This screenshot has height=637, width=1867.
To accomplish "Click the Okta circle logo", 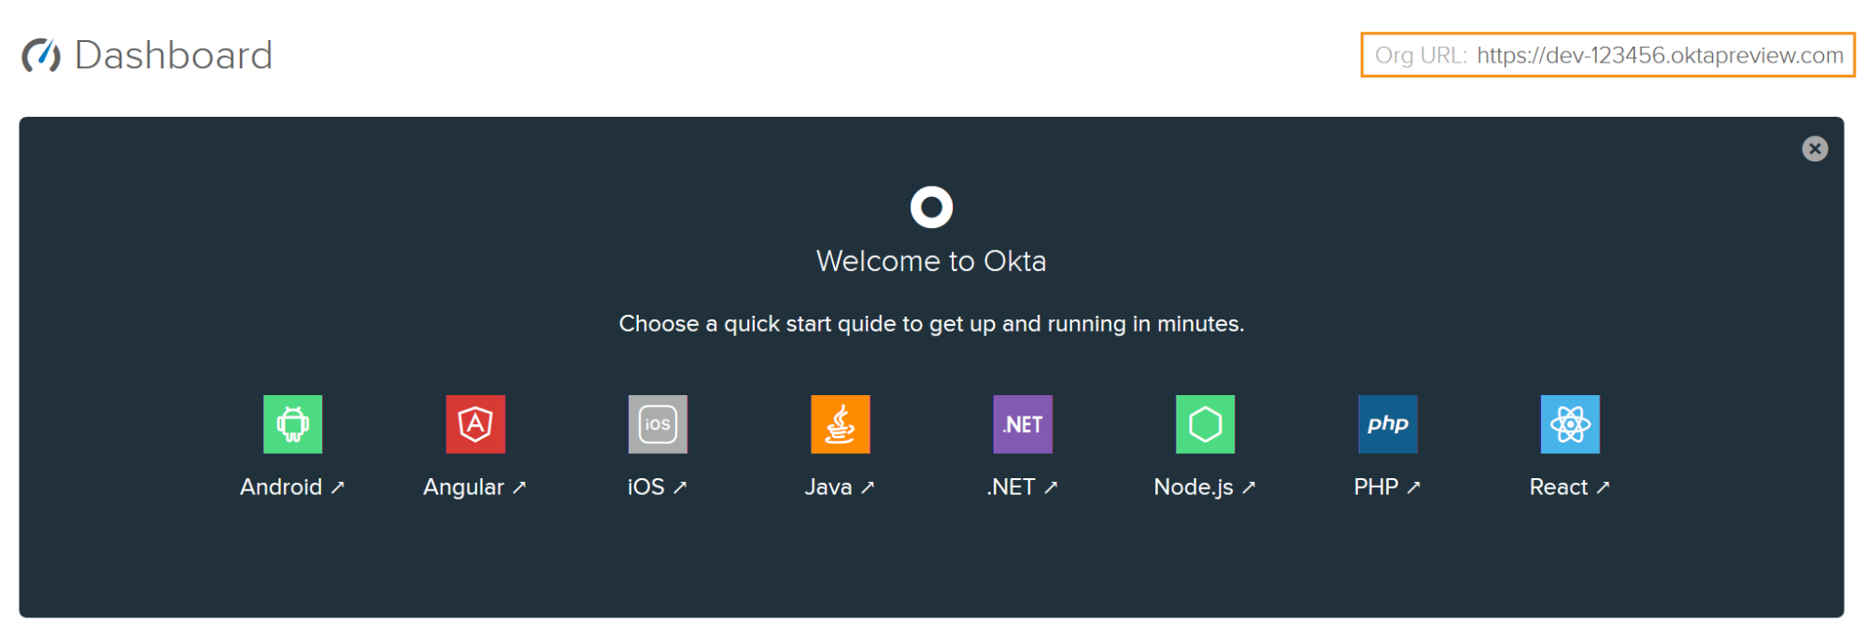I will (931, 207).
